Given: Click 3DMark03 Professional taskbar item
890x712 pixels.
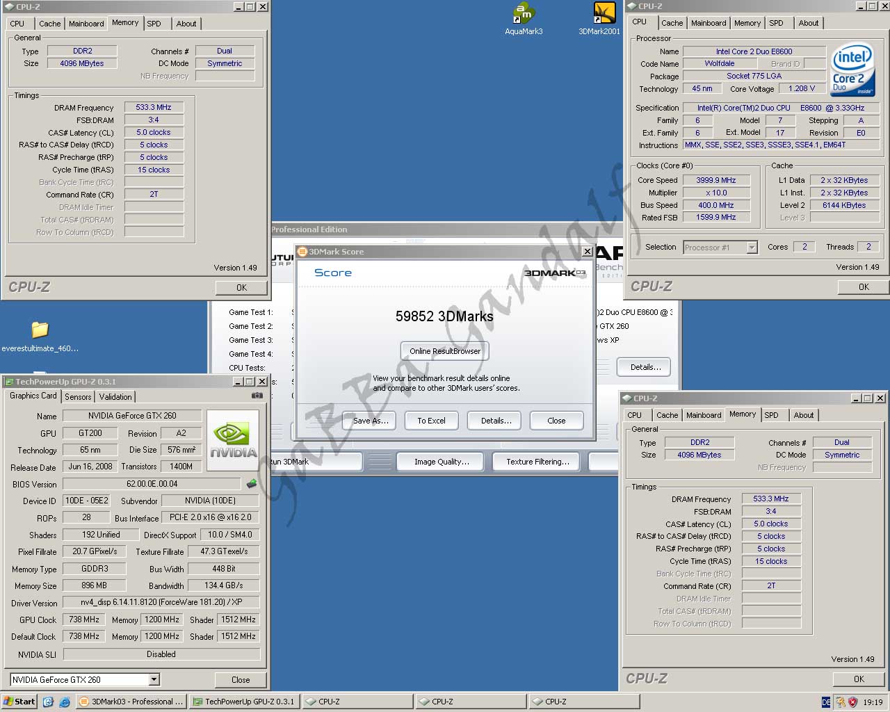Looking at the screenshot, I should pos(131,702).
